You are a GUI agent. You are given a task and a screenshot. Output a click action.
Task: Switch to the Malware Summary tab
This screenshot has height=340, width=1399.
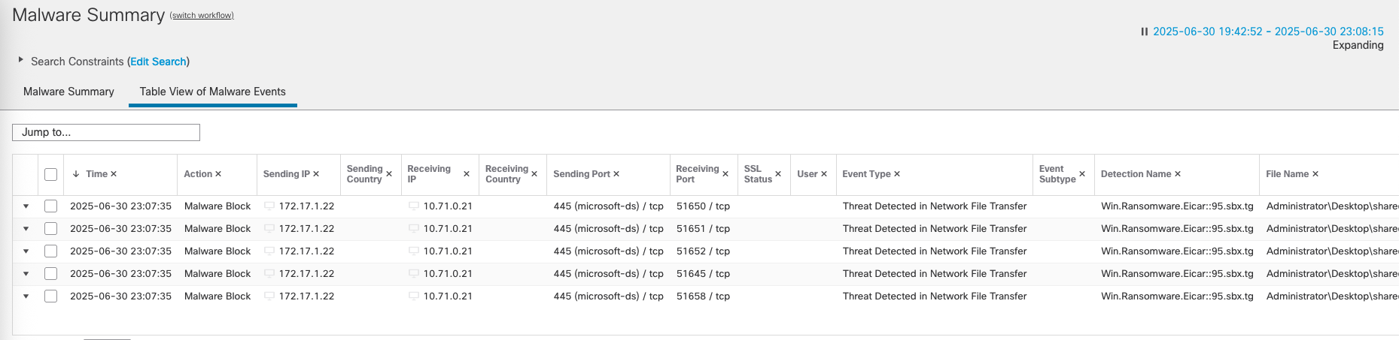[68, 92]
